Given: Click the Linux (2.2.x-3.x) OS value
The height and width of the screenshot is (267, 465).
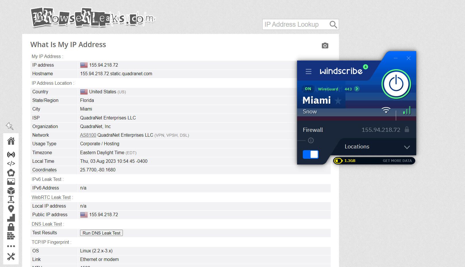Looking at the screenshot, I should click(x=96, y=251).
